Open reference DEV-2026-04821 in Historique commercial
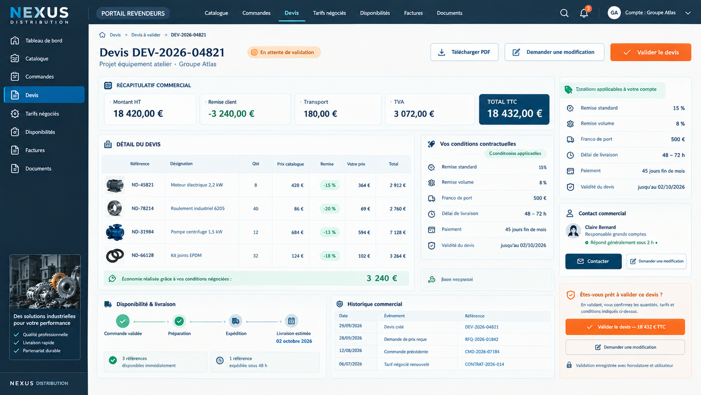The image size is (701, 395). 481,327
